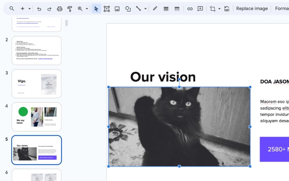Toggle the crop image tool
Screen dimensions: 289x181
(x=213, y=9)
